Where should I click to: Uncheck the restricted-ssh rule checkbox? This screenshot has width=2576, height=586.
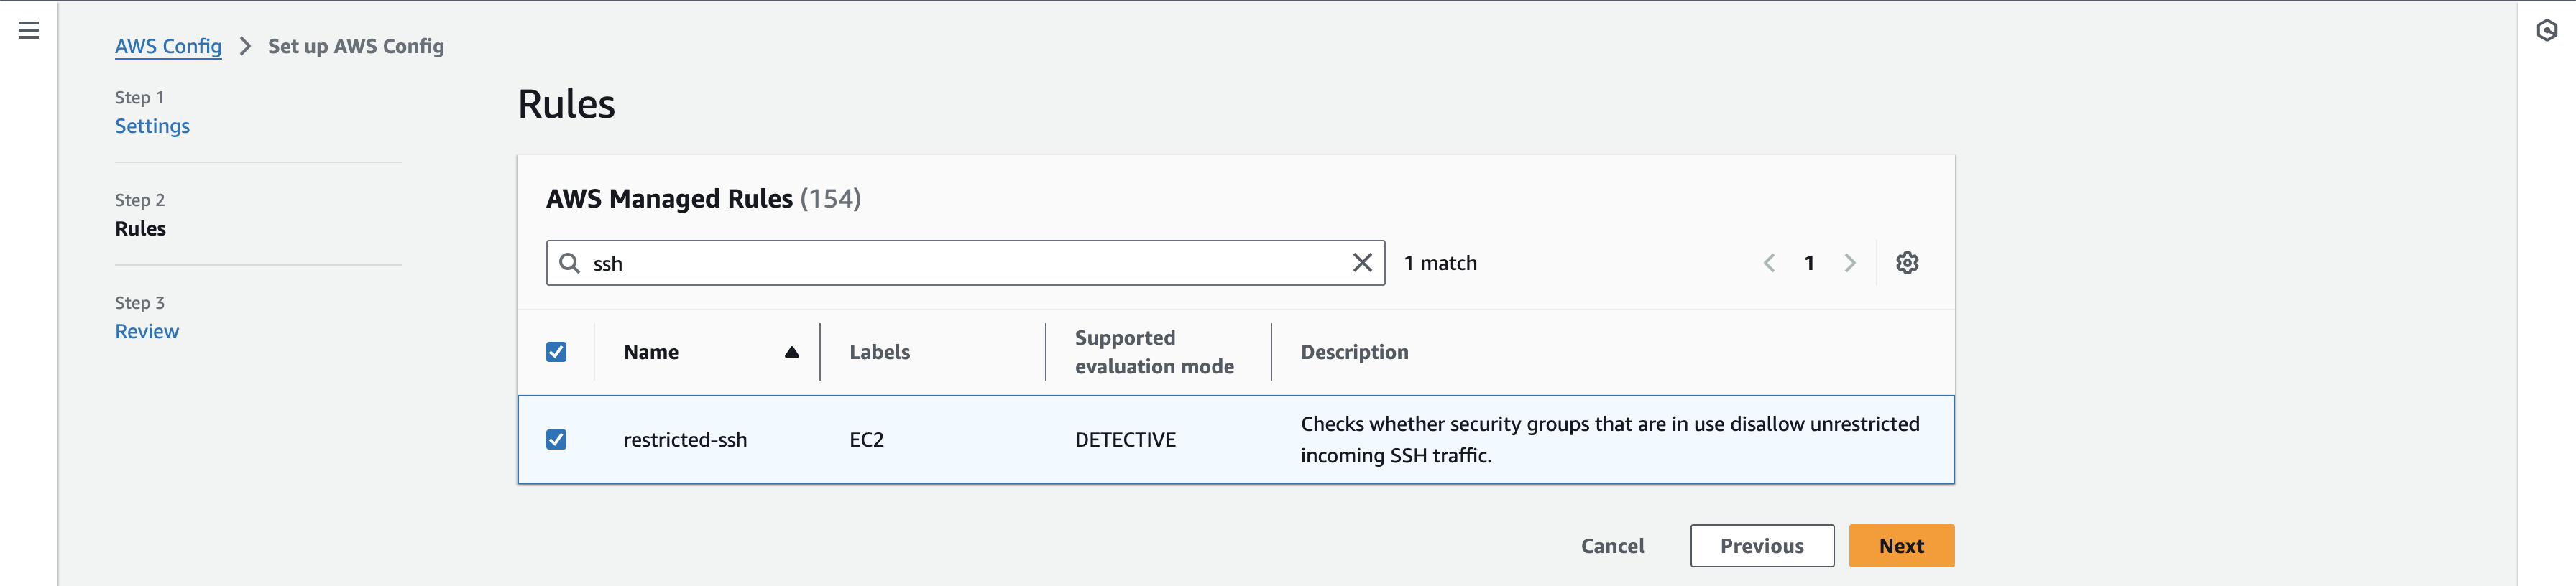point(556,440)
